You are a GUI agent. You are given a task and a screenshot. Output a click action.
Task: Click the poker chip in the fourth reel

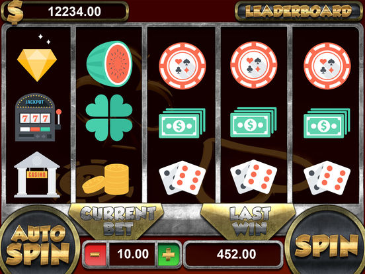pyautogui.click(x=253, y=65)
